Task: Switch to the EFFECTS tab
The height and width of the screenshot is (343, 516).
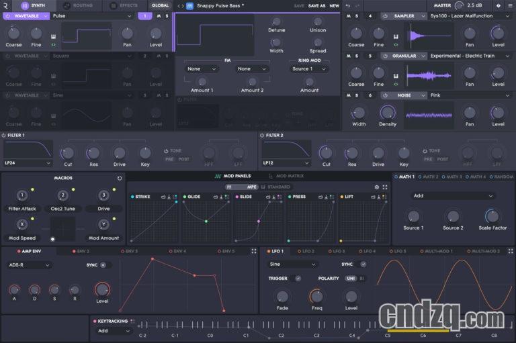Action: point(124,5)
